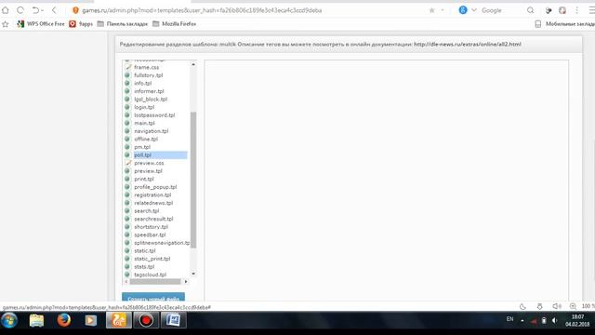Viewport: 595px width, 335px height.
Task: Click file list vertical scrollbar thumb
Action: click(193, 180)
